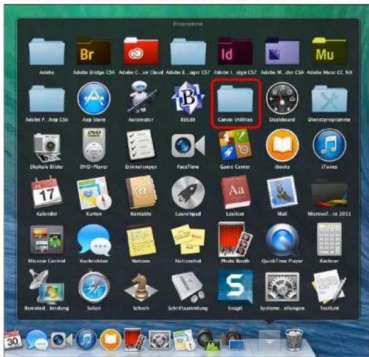Open Dashboard
Image resolution: width=369 pixels, height=357 pixels.
click(282, 99)
